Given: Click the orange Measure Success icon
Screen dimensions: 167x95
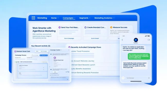Looking at the screenshot, I should pyautogui.click(x=111, y=27).
